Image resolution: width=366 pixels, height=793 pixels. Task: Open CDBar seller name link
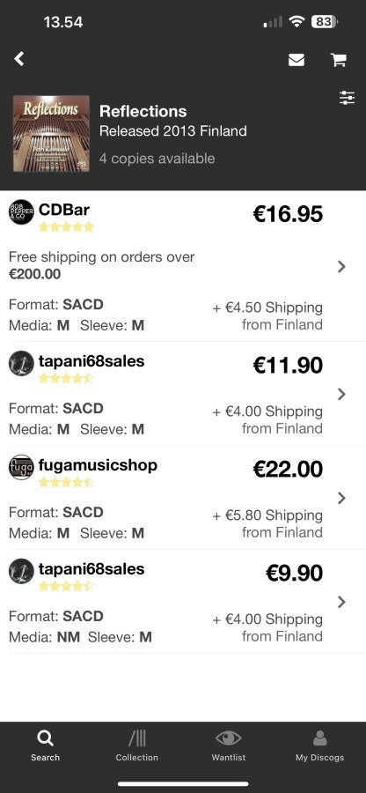click(64, 209)
